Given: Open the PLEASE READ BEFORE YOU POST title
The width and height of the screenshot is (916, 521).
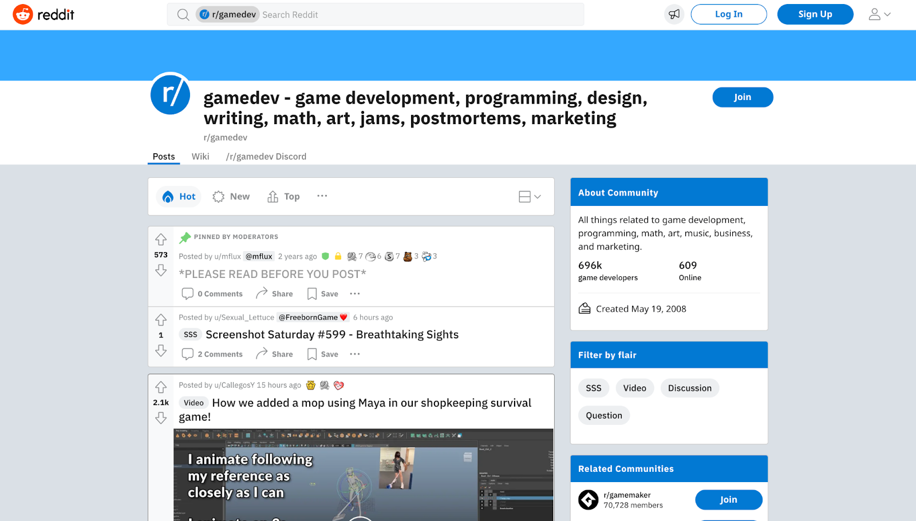Looking at the screenshot, I should pyautogui.click(x=273, y=275).
